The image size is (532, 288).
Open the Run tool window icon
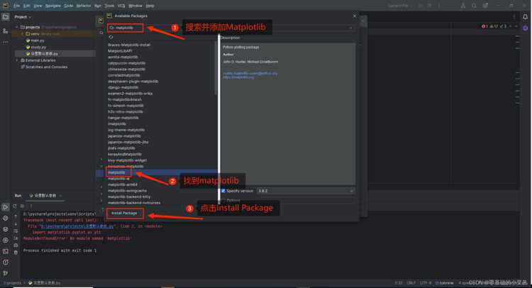[x=6, y=207]
